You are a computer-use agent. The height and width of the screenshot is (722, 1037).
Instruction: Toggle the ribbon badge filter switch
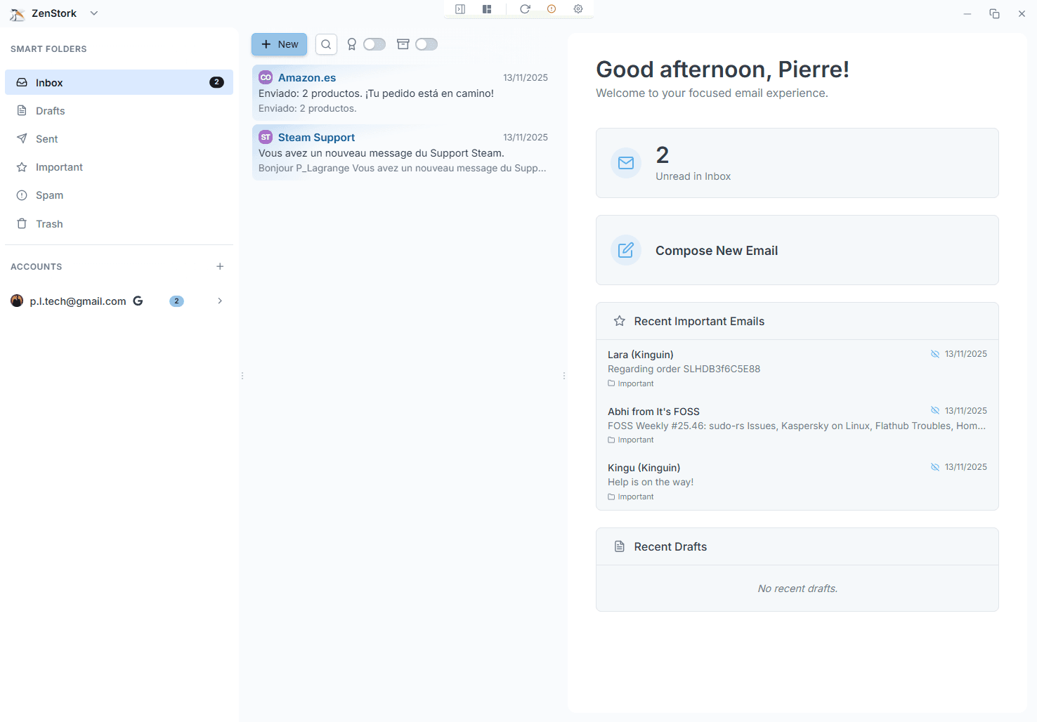point(374,44)
